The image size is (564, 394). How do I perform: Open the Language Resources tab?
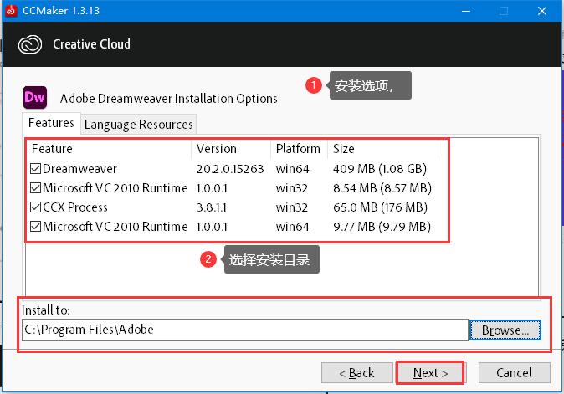(138, 125)
